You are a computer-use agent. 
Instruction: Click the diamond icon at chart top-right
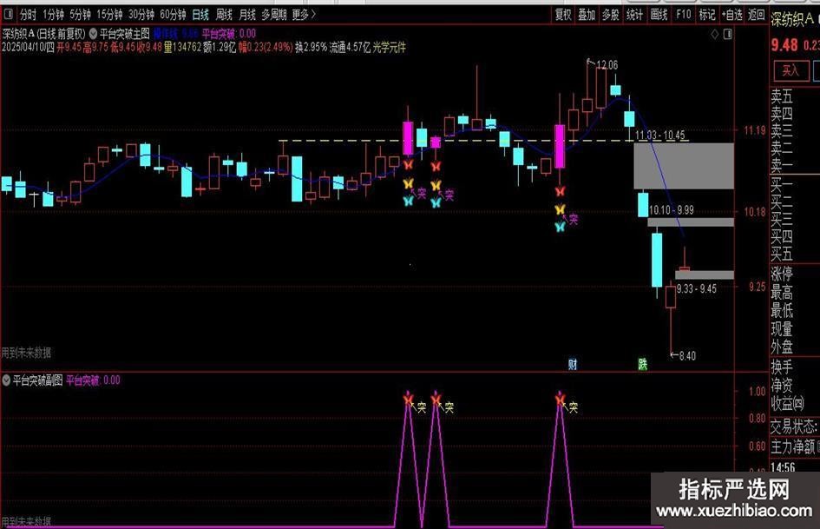click(715, 35)
